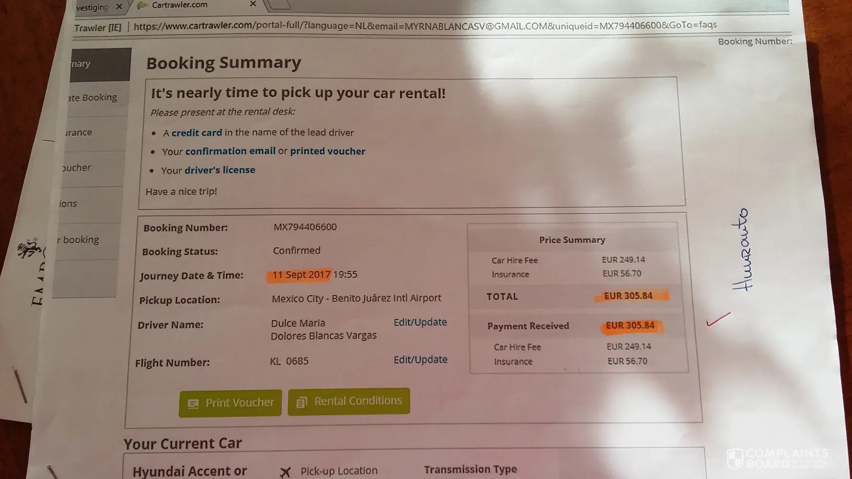This screenshot has height=479, width=852.
Task: Click Edit/Update beside Flight Number
Action: pos(420,360)
